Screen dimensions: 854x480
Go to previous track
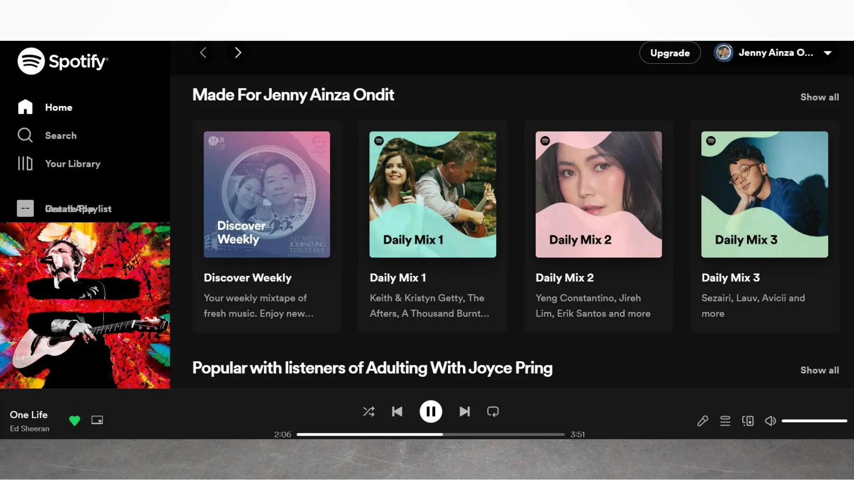pyautogui.click(x=397, y=412)
